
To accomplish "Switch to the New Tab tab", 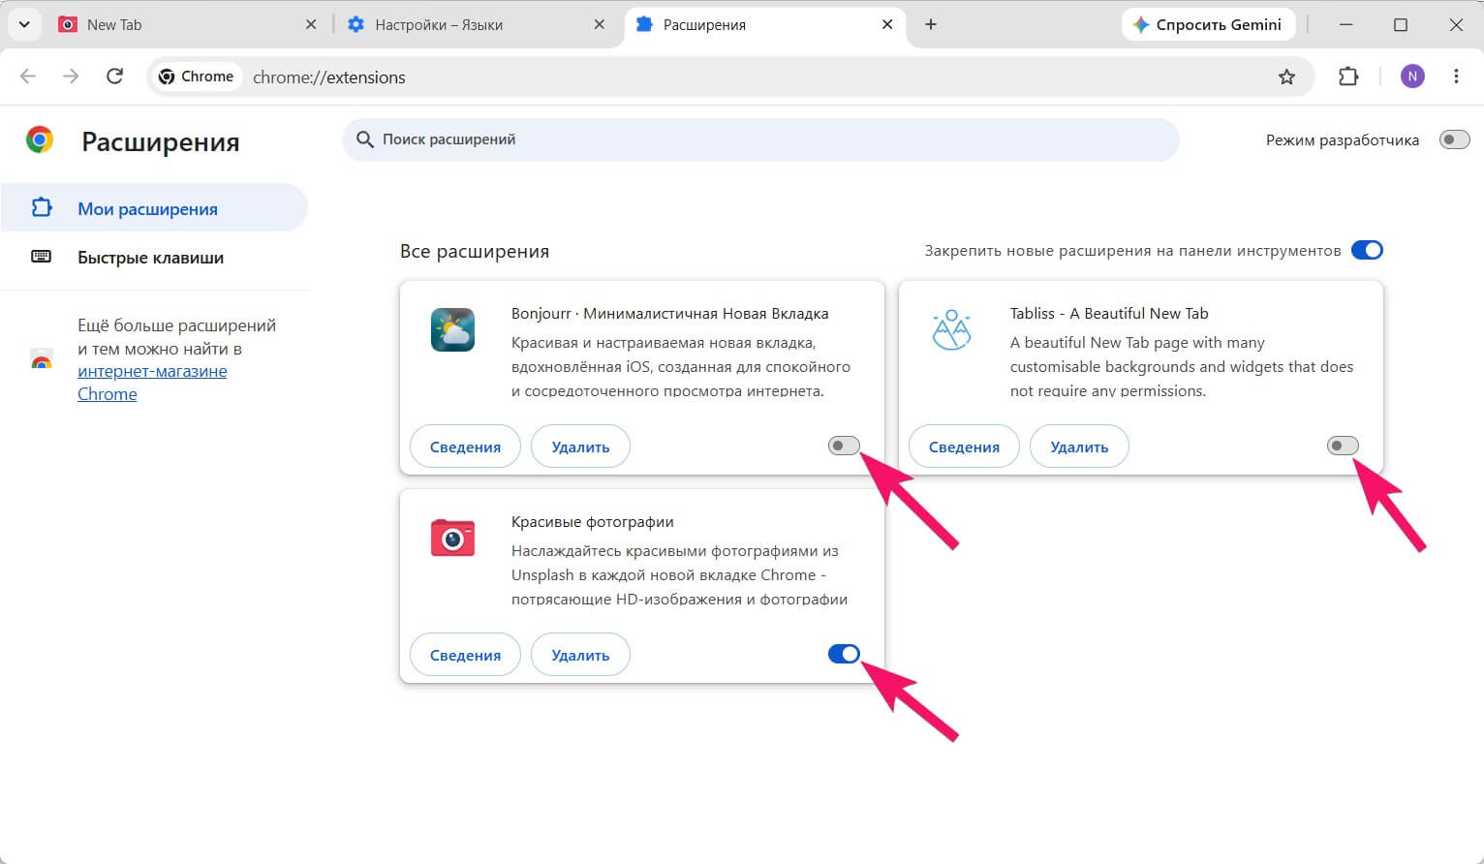I will 189,24.
